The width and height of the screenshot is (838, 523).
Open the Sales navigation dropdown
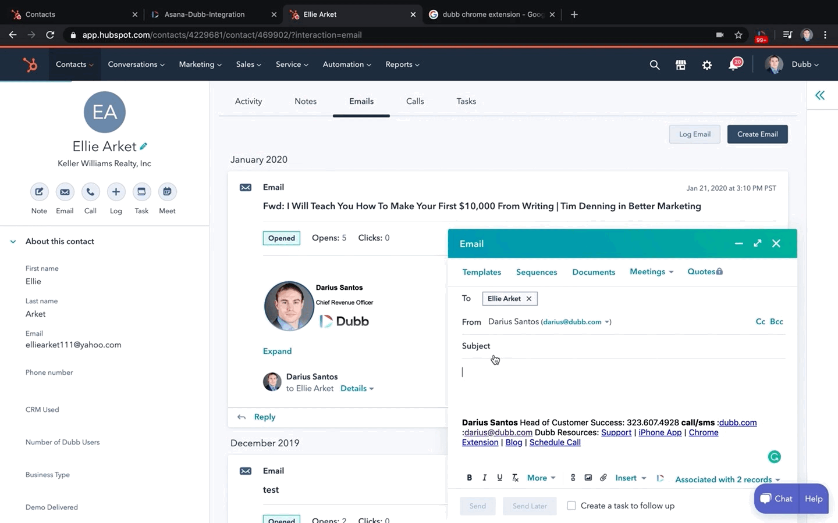click(x=248, y=65)
